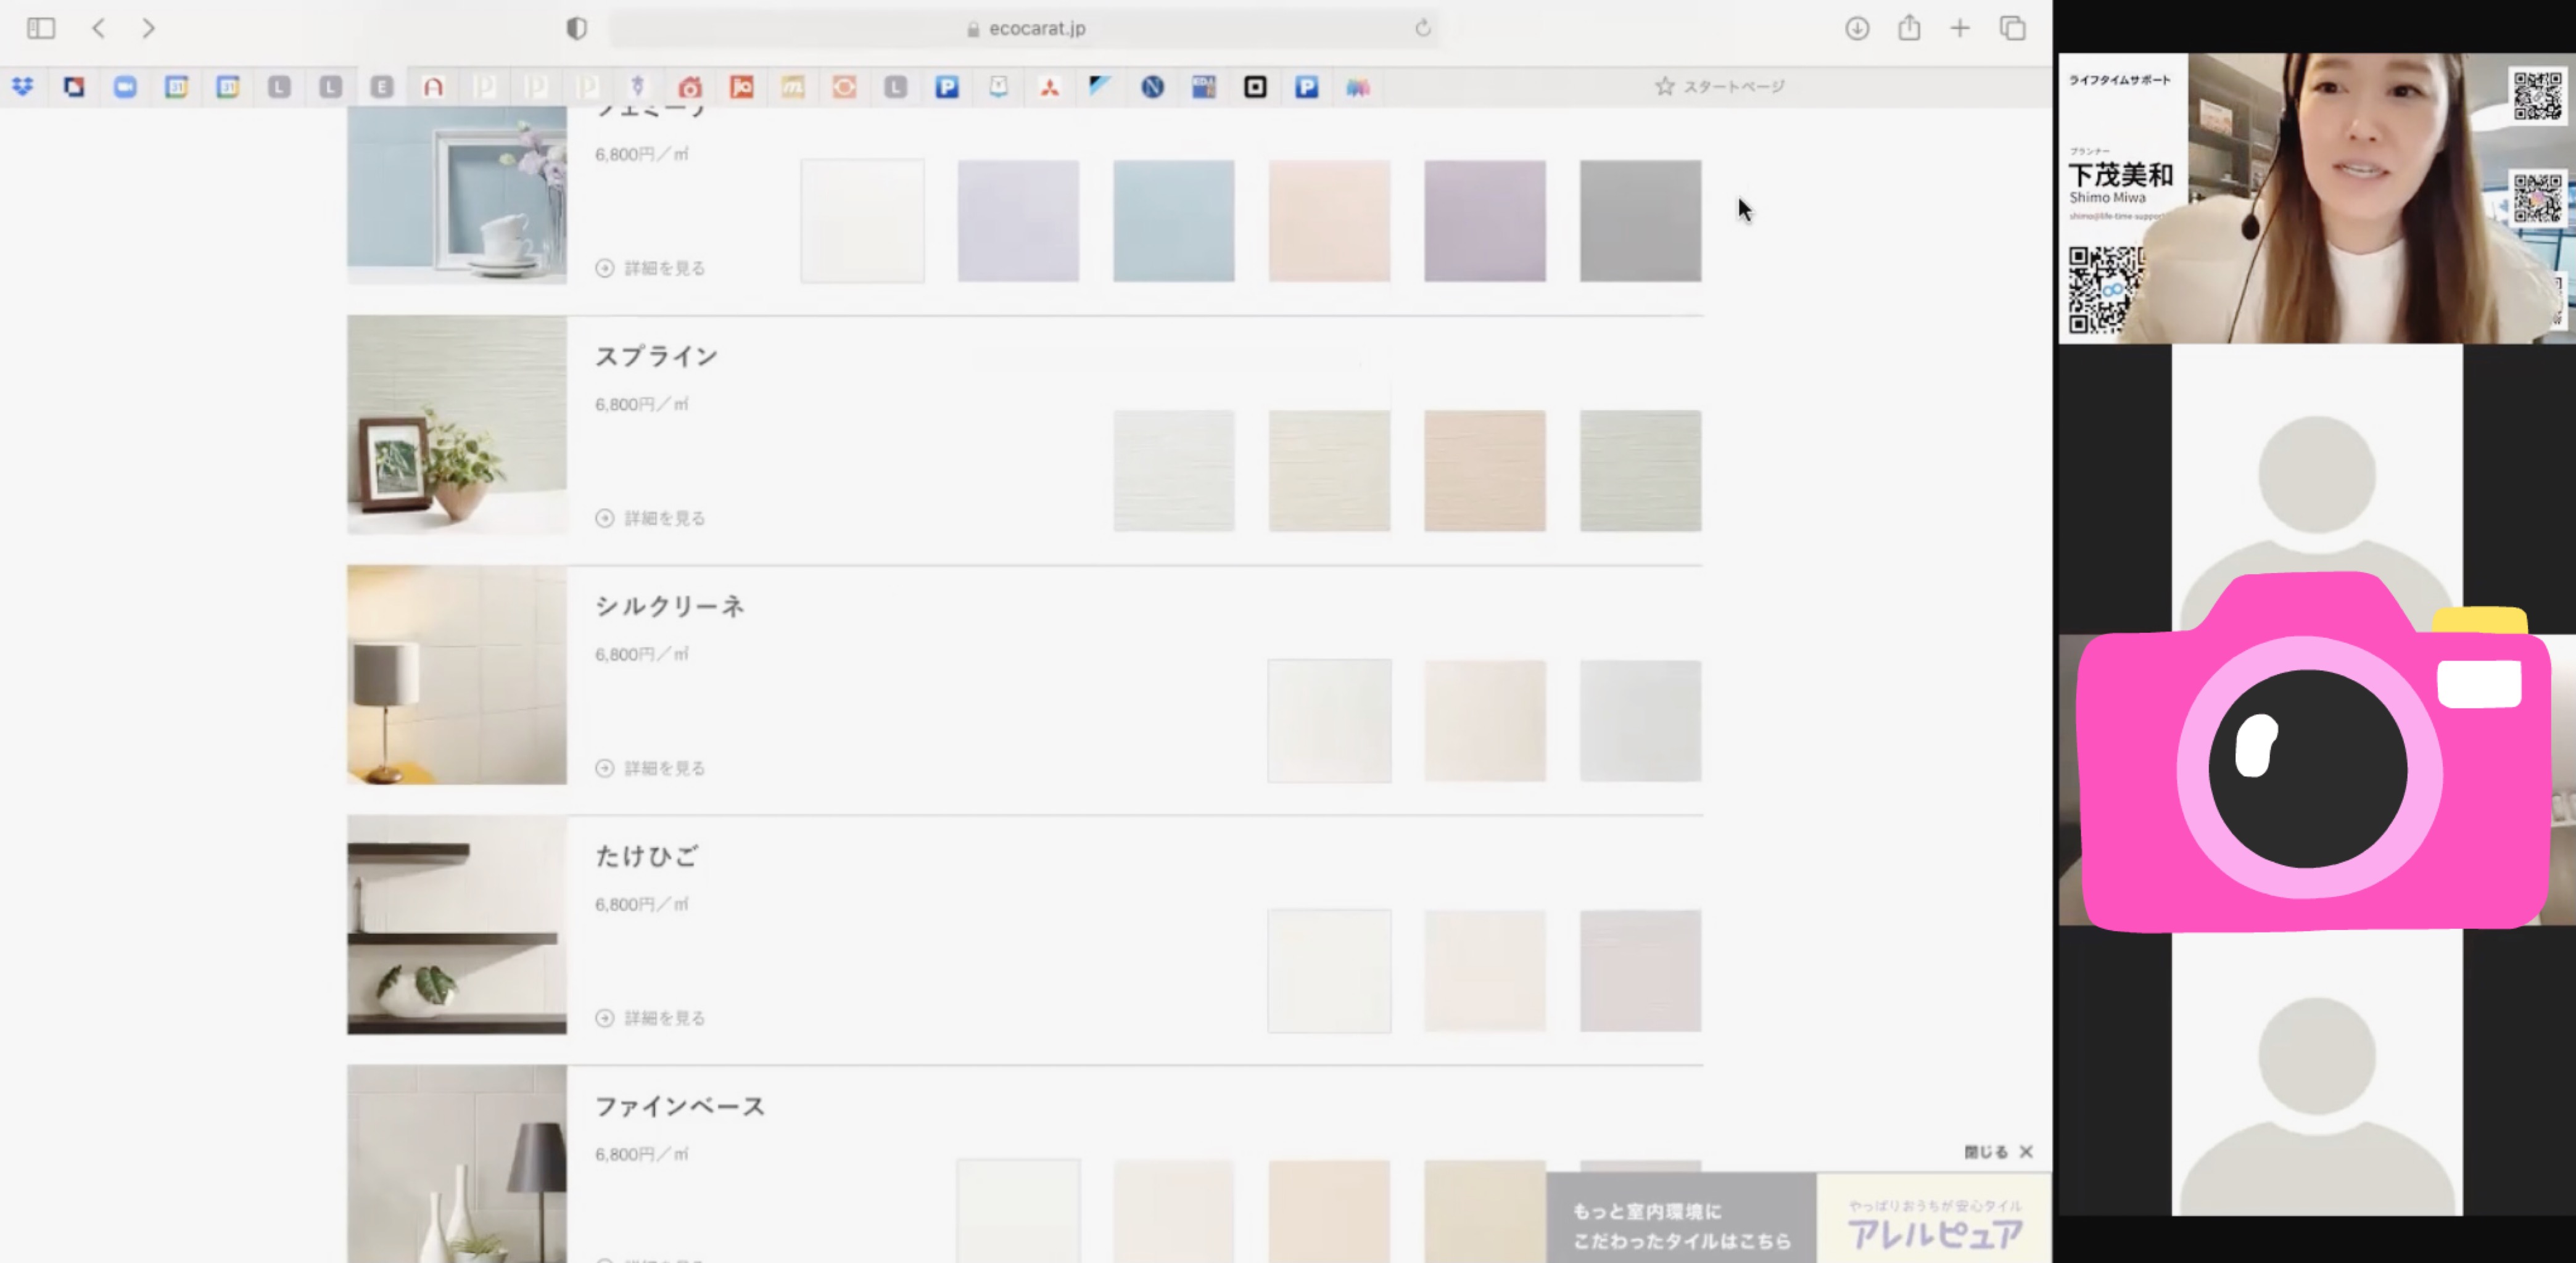This screenshot has width=2576, height=1263.
Task: Open the dark blue N icon pinned tab
Action: click(1152, 87)
